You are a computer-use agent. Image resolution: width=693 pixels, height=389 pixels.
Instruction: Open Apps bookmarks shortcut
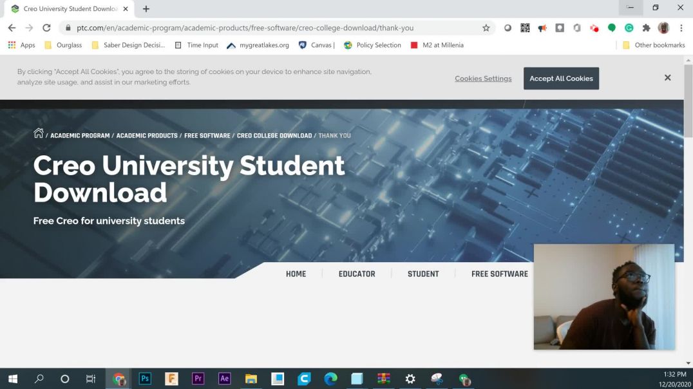(22, 45)
